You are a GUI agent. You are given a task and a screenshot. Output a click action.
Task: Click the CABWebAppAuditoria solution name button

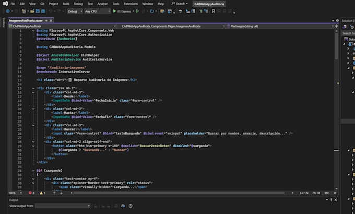point(209,4)
